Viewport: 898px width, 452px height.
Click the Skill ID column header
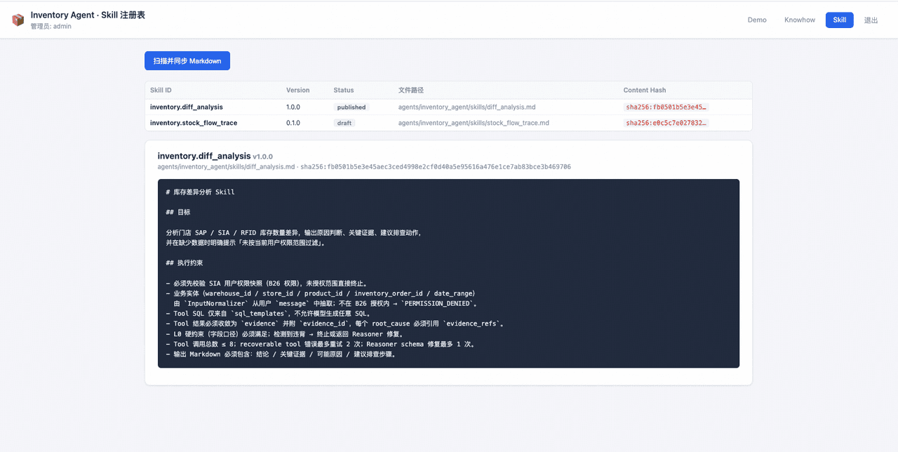click(x=161, y=91)
